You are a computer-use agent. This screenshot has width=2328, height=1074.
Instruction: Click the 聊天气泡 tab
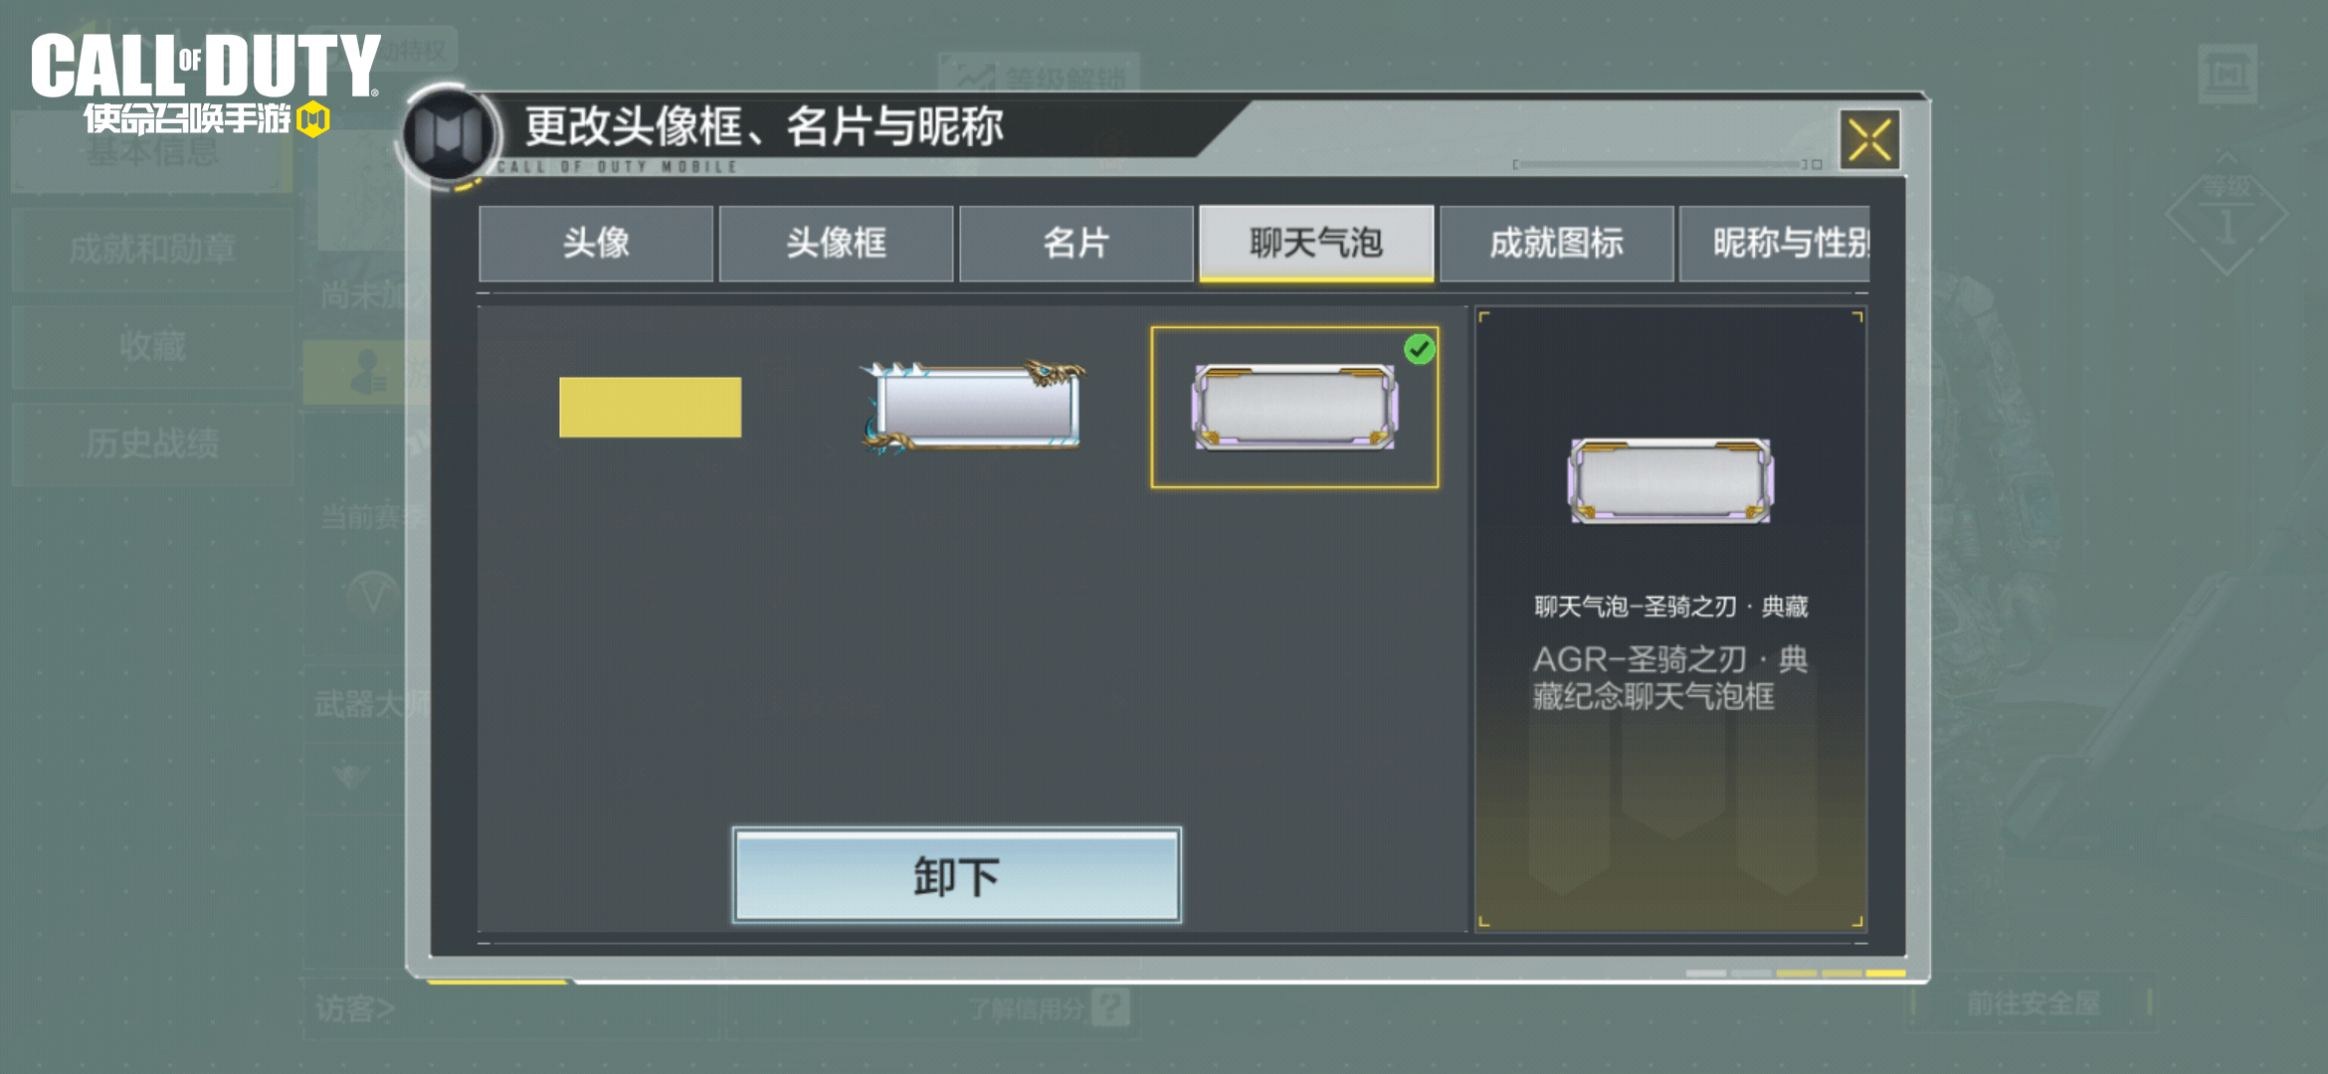[1316, 244]
